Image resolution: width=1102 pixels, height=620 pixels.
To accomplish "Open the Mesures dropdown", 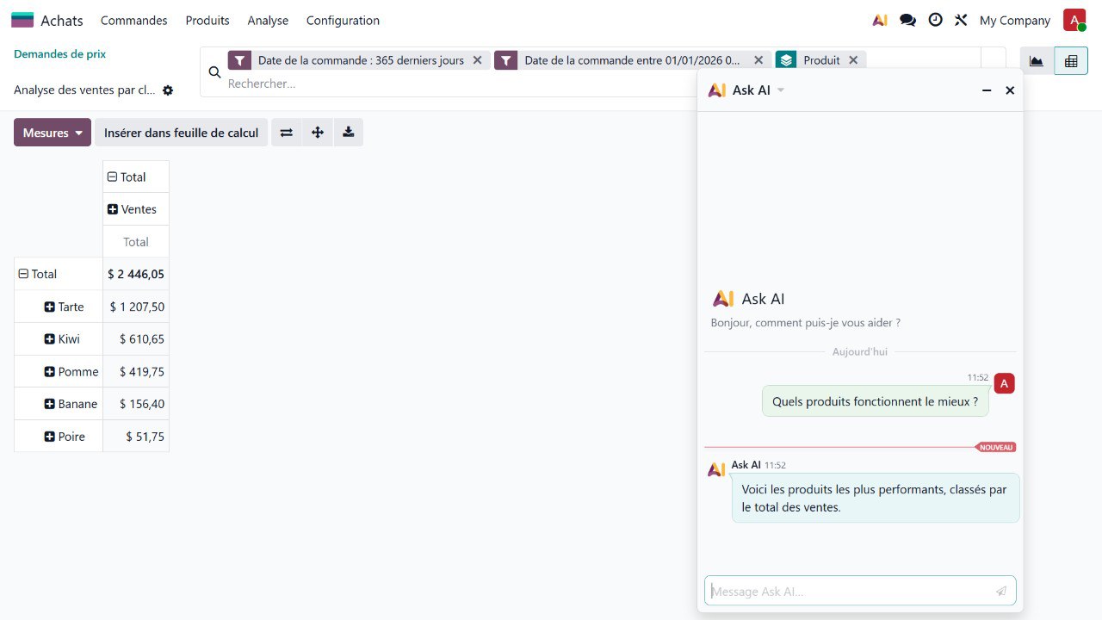I will click(x=53, y=133).
